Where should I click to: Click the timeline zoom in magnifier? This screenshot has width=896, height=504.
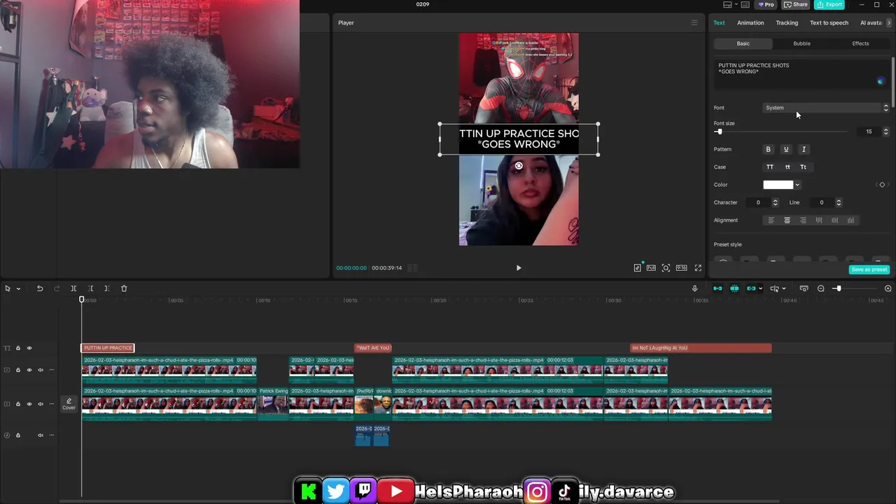[x=888, y=288]
